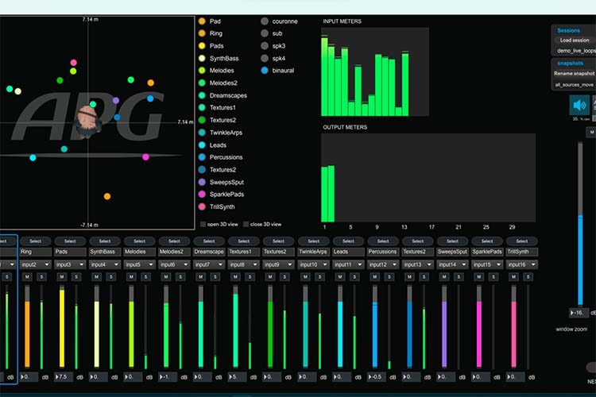
Task: Click the Load session button
Action: [x=575, y=40]
